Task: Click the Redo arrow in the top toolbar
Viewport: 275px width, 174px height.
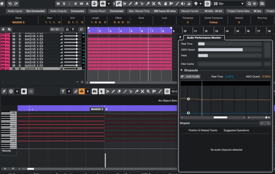Action: coord(16,3)
